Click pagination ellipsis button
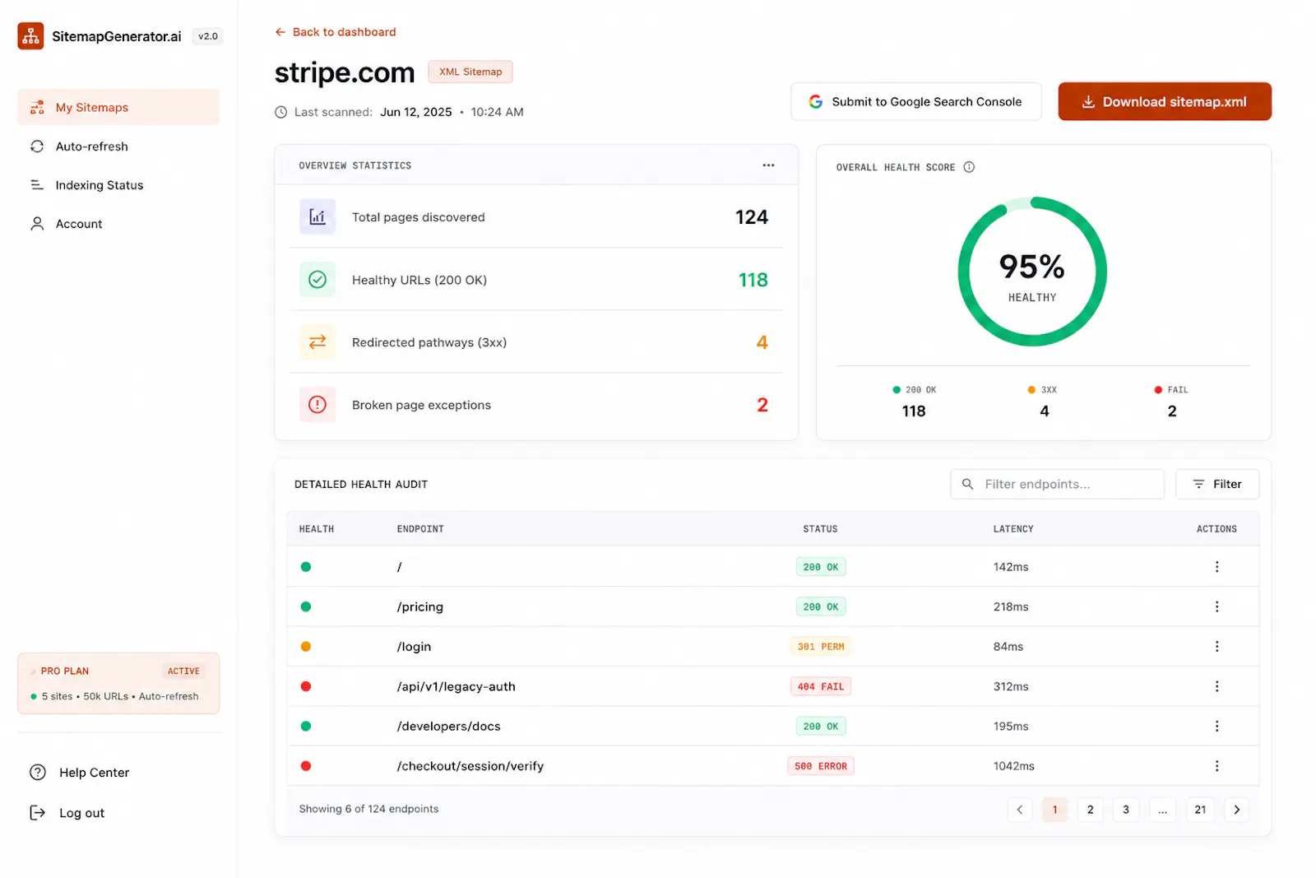This screenshot has width=1316, height=878. coord(1162,810)
